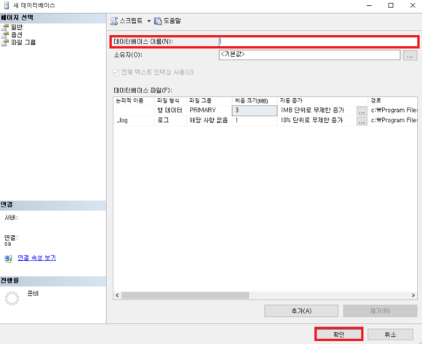Image resolution: width=422 pixels, height=344 pixels.
Task: Open autogrowth settings for the data row
Action: pos(362,111)
